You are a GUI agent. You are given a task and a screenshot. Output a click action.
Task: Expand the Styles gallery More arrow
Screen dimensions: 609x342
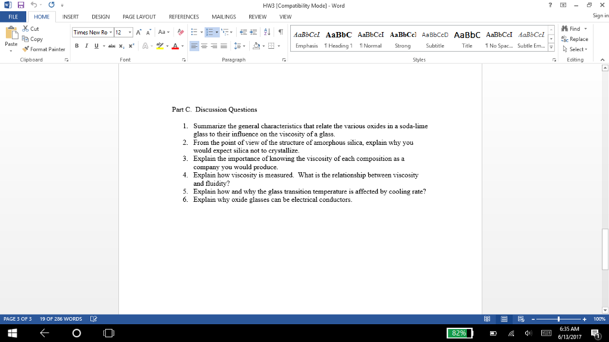tap(551, 48)
